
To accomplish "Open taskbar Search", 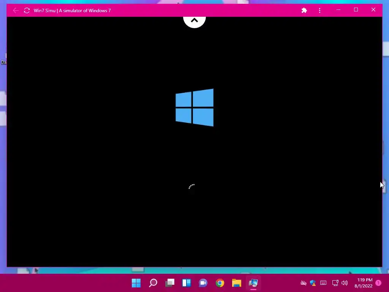I will 153,283.
